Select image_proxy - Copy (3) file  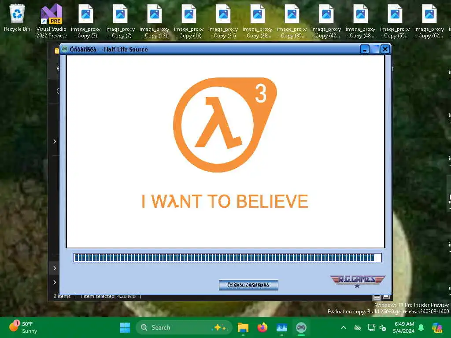pos(86,21)
